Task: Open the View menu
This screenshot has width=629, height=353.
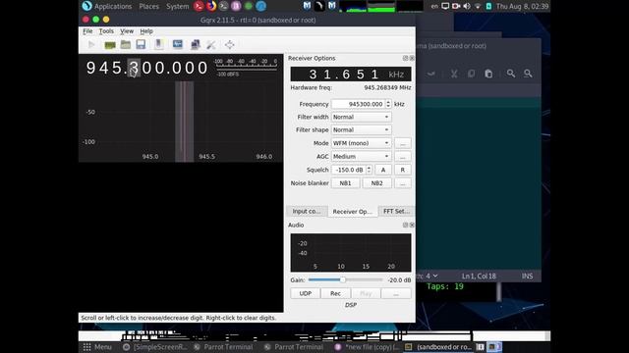Action: coord(127,31)
